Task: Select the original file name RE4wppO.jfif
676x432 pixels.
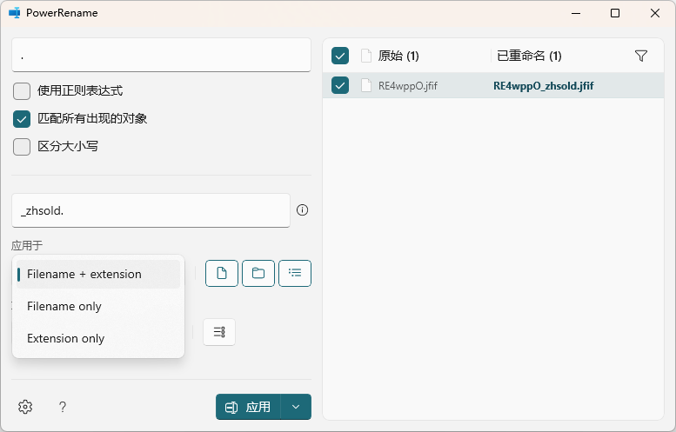Action: point(408,86)
